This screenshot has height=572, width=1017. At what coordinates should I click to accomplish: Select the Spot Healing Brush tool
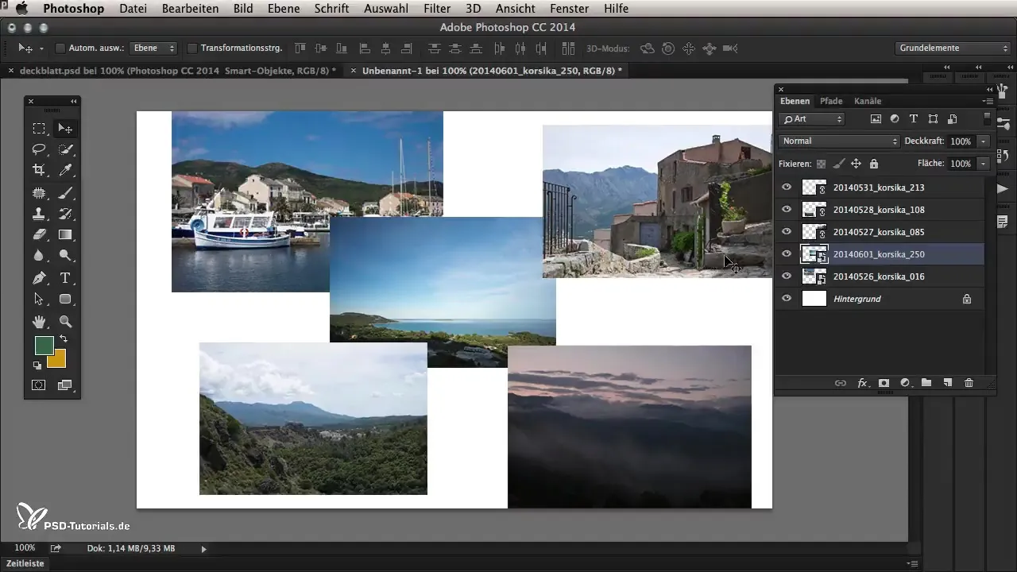(x=38, y=192)
